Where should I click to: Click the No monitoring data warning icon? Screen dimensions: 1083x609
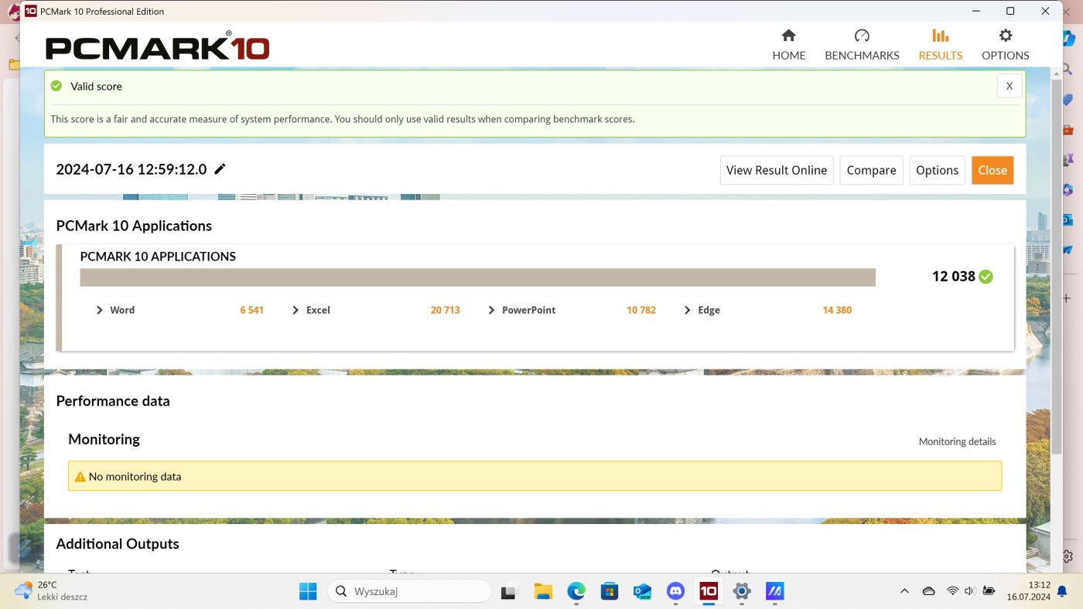coord(80,477)
